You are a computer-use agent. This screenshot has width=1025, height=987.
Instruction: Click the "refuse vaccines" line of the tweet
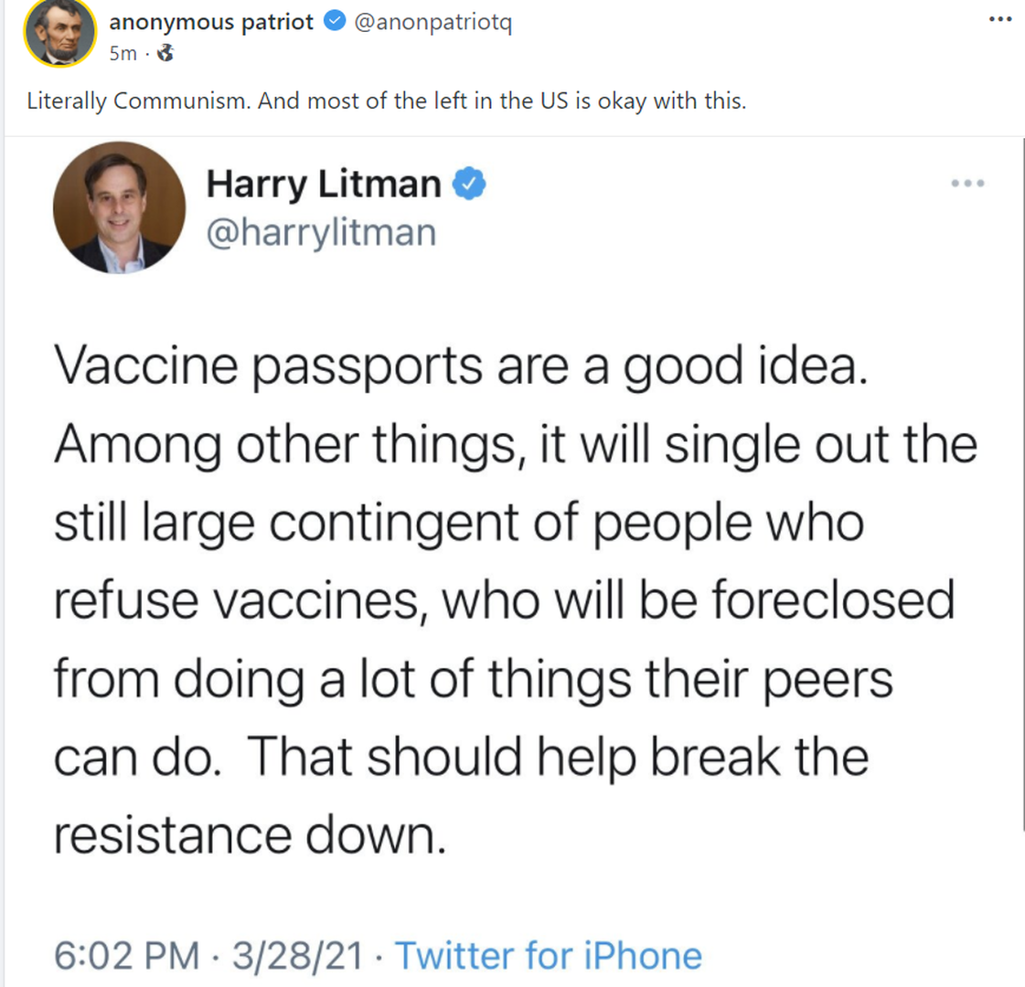[504, 600]
